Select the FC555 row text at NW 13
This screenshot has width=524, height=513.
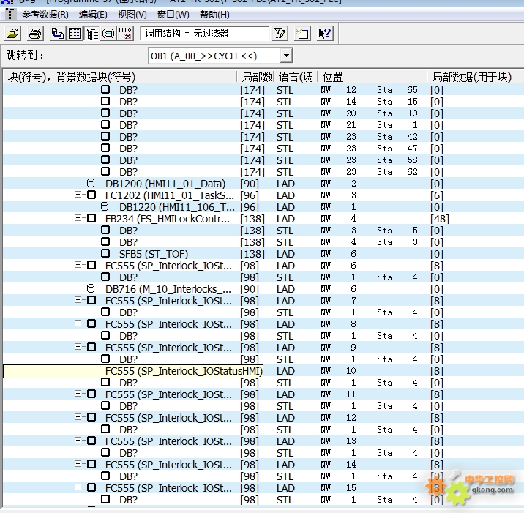coord(168,441)
